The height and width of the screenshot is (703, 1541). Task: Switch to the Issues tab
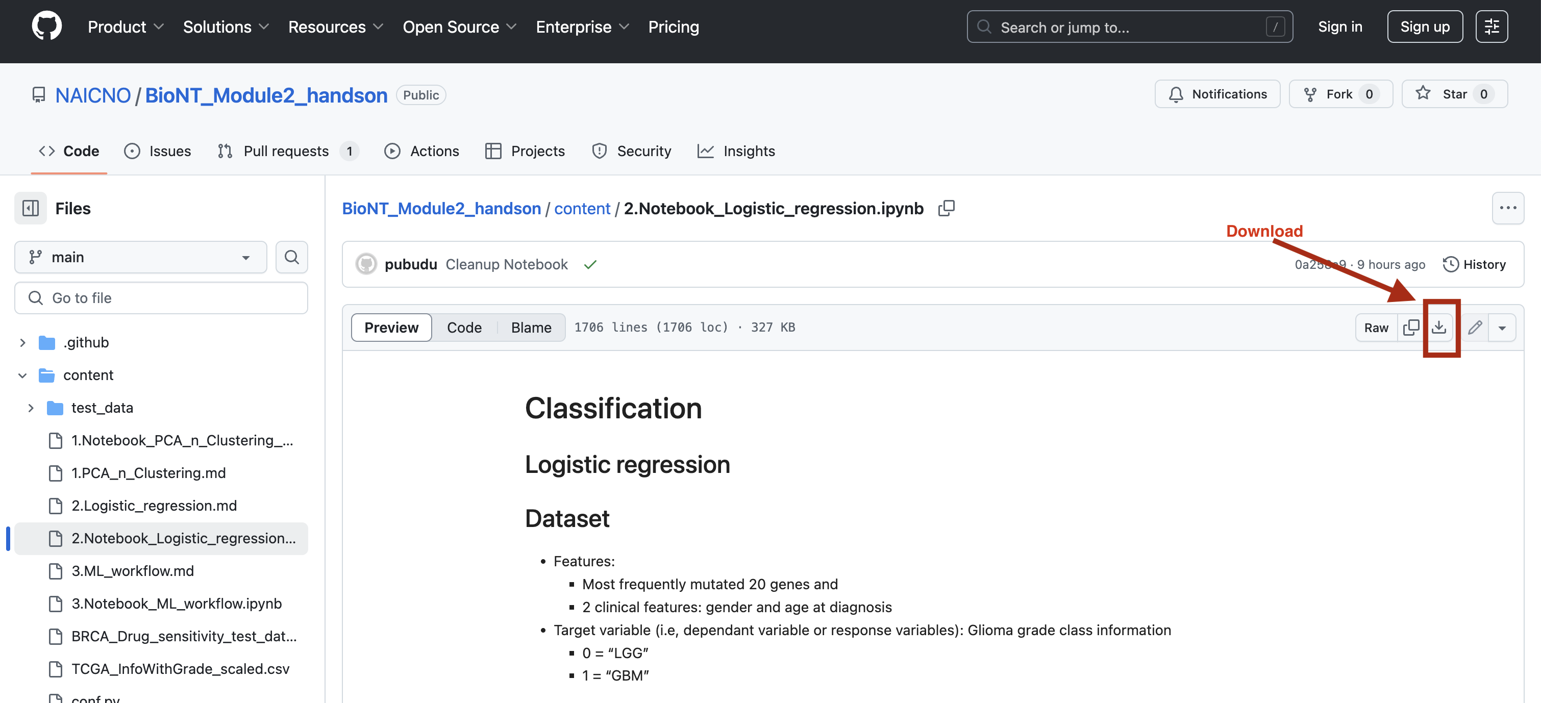157,151
